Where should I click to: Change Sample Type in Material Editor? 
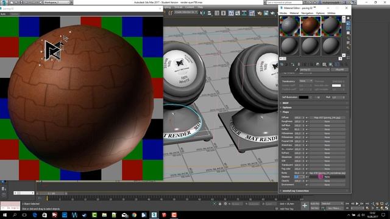[348, 18]
